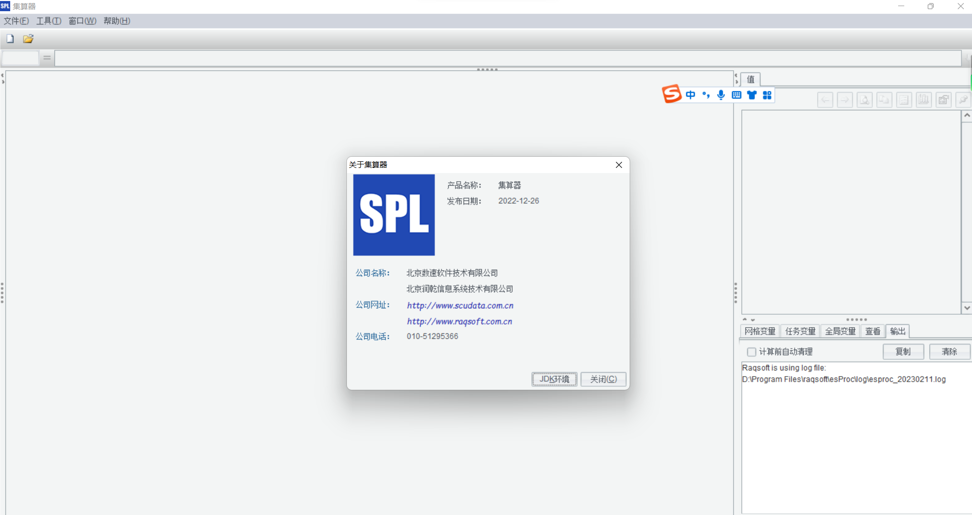Screen dimensions: 972x515
Task: Switch to the 查看 tab
Action: (x=873, y=331)
